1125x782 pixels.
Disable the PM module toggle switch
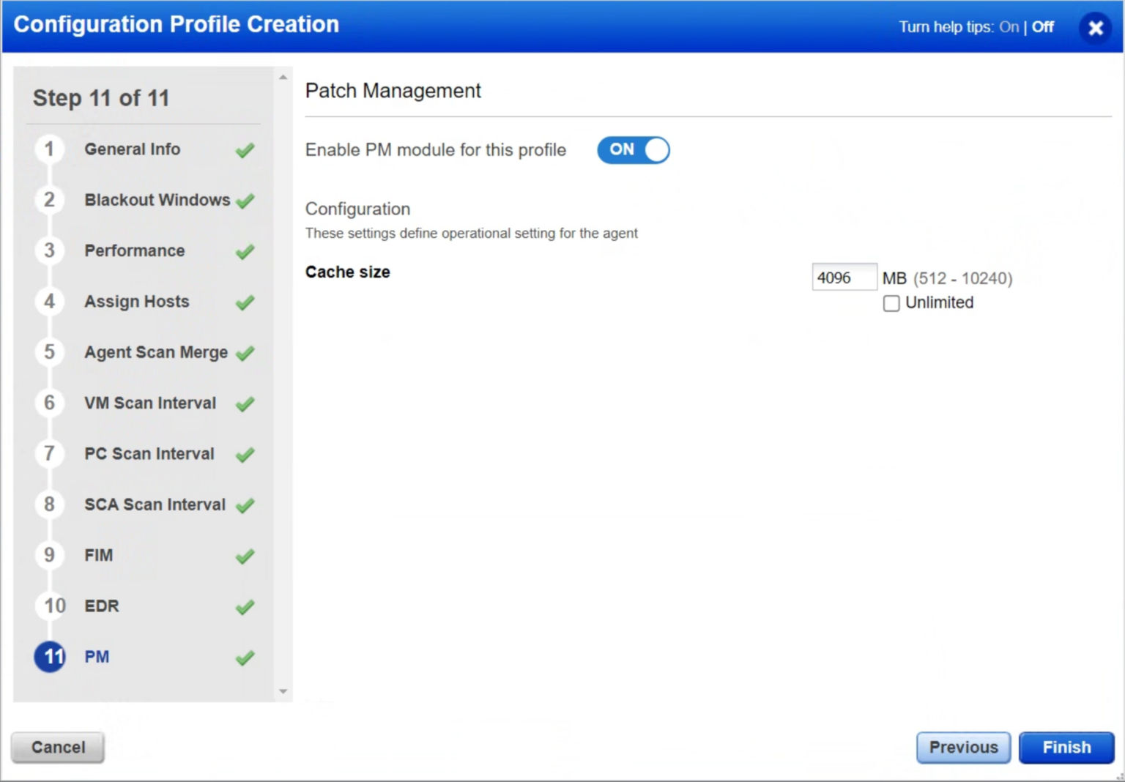[x=633, y=150]
